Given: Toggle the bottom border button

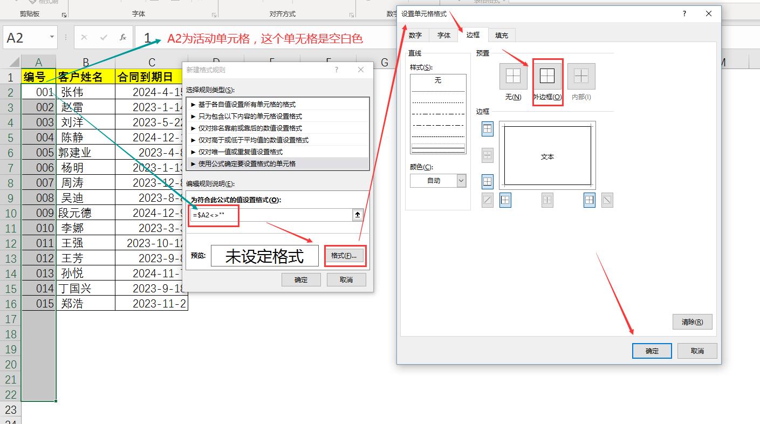Looking at the screenshot, I should coord(488,181).
